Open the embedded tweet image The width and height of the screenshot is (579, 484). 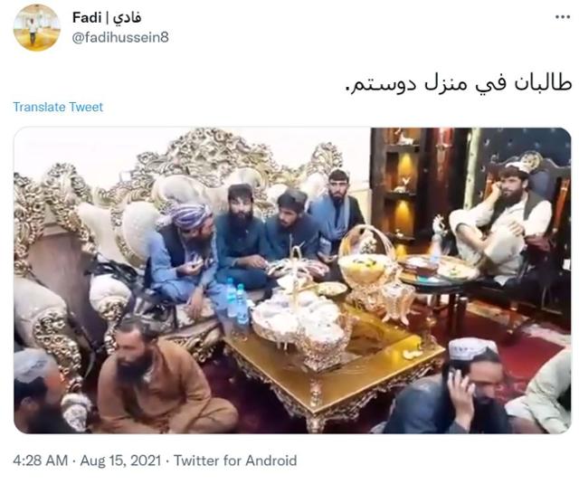click(292, 280)
